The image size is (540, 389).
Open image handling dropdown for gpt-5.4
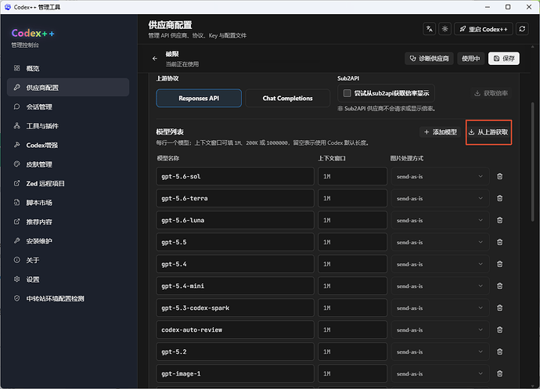pyautogui.click(x=440, y=265)
